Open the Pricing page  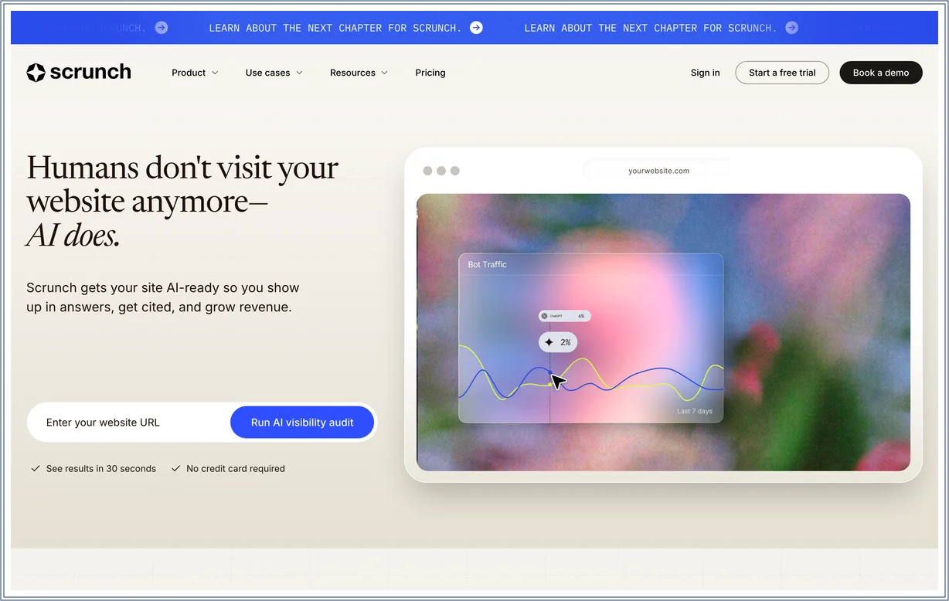(x=430, y=73)
